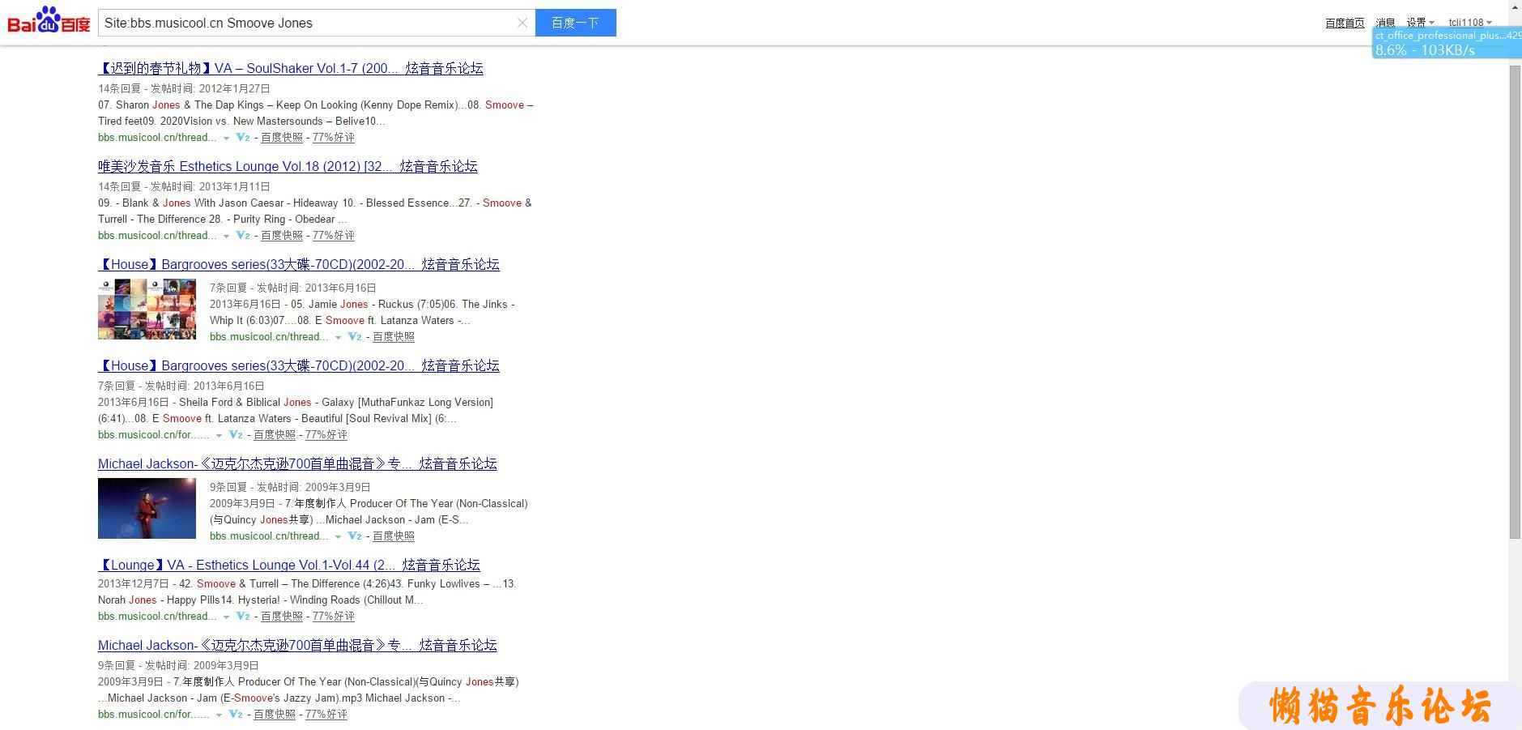This screenshot has width=1522, height=730.
Task: Click the text '发帖时间: 2013年1月11日'
Action: [211, 187]
